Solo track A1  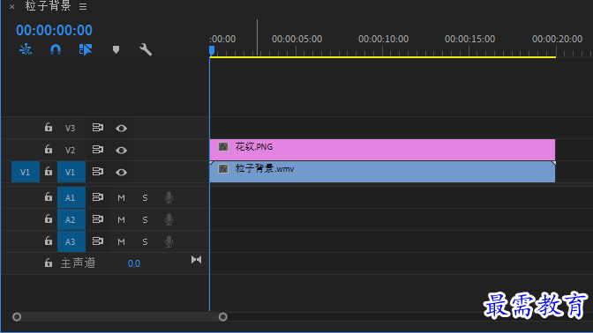(145, 198)
